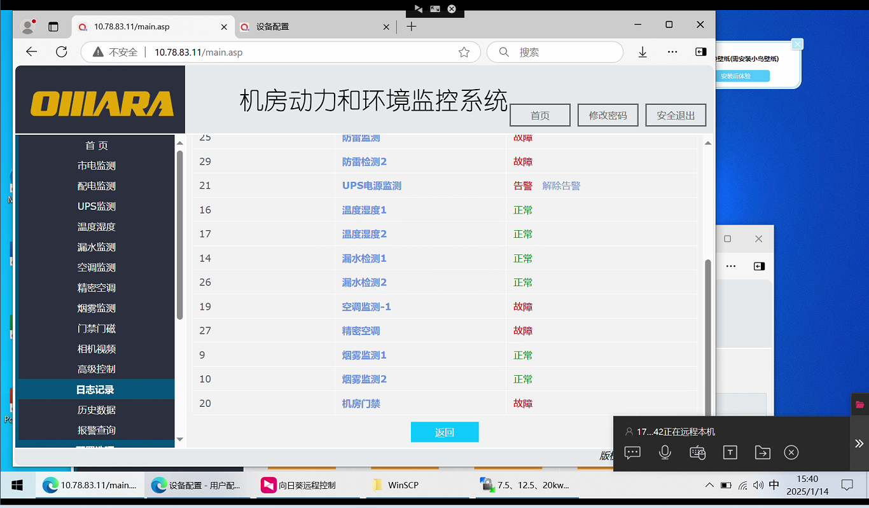
Task: Open the WinSCP taskbar item
Action: click(418, 485)
